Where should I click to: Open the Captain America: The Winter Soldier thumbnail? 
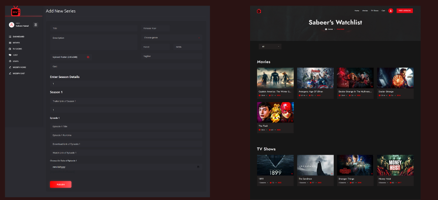[x=275, y=78]
